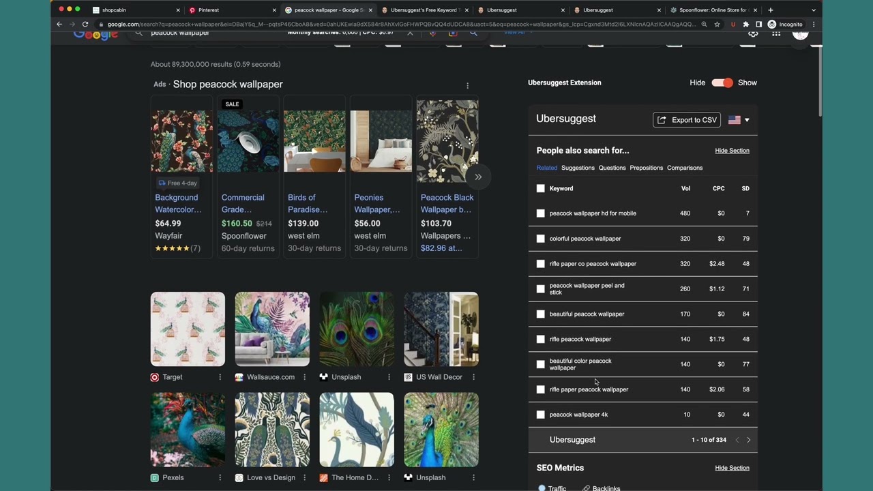Viewport: 873px width, 491px height.
Task: Select the Comparisons tab in Ubersuggest
Action: point(685,168)
